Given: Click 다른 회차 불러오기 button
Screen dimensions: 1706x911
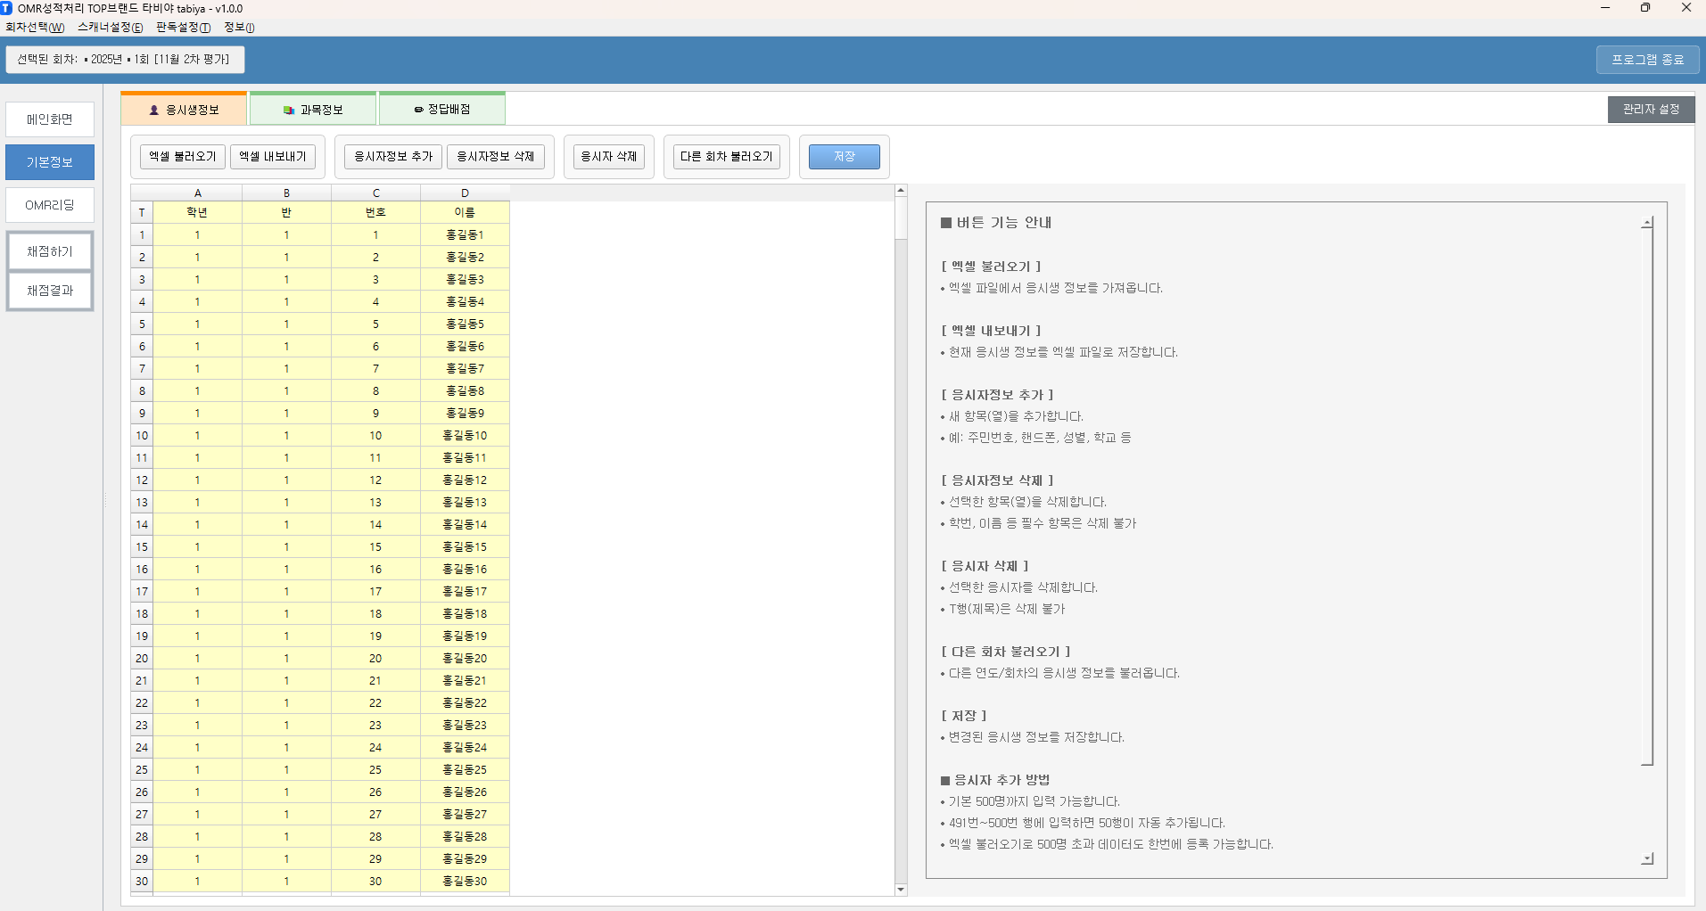Looking at the screenshot, I should (726, 157).
